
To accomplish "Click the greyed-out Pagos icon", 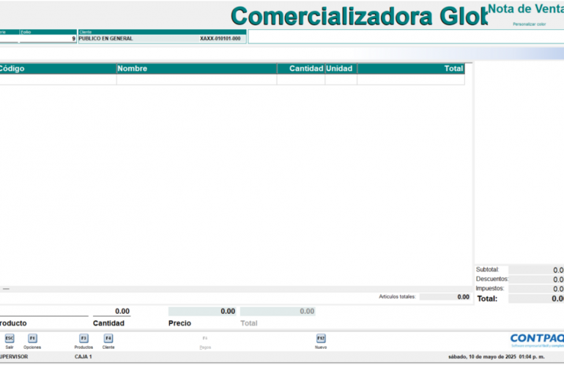I will pyautogui.click(x=205, y=339).
